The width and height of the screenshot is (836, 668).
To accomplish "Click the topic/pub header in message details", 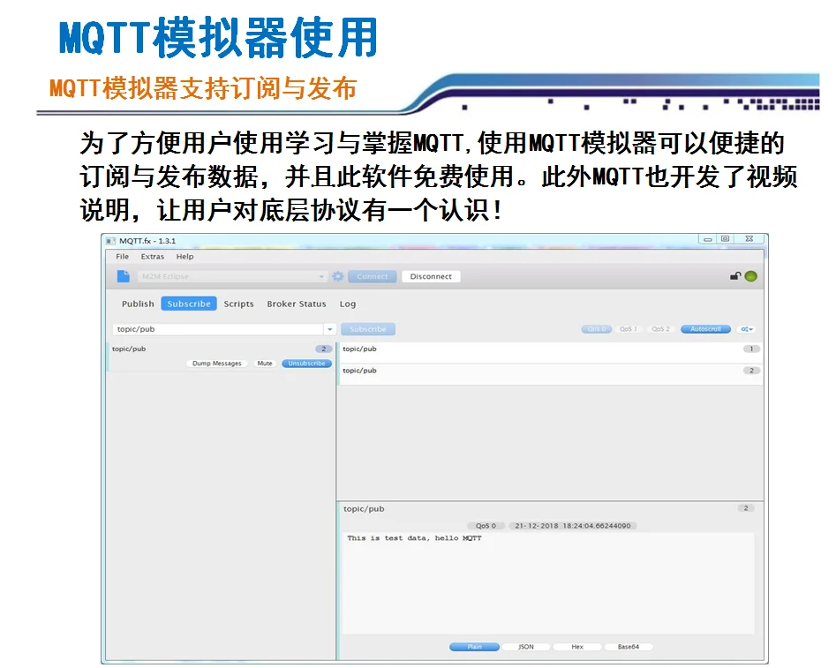I will click(364, 508).
